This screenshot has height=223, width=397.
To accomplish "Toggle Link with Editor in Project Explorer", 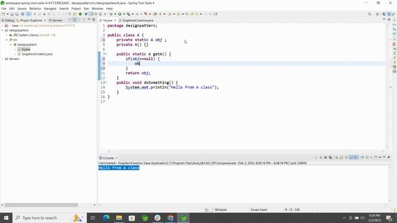I will pyautogui.click(x=74, y=20).
